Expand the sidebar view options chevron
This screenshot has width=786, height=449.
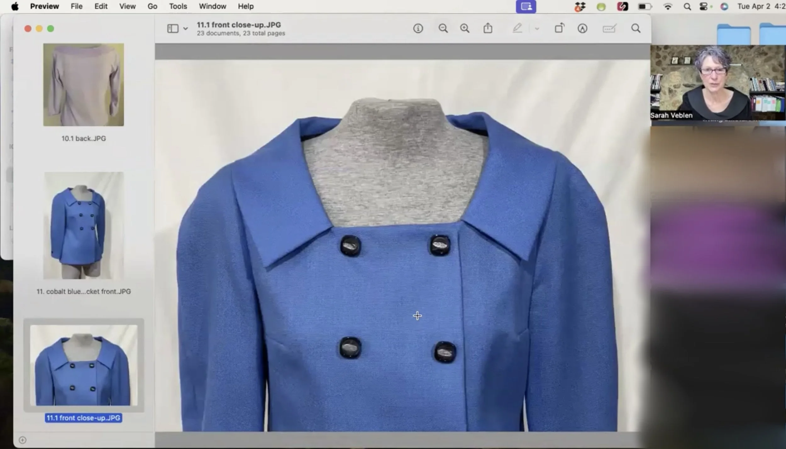pos(185,29)
